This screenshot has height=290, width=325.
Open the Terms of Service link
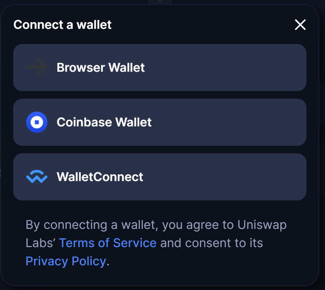pos(107,243)
